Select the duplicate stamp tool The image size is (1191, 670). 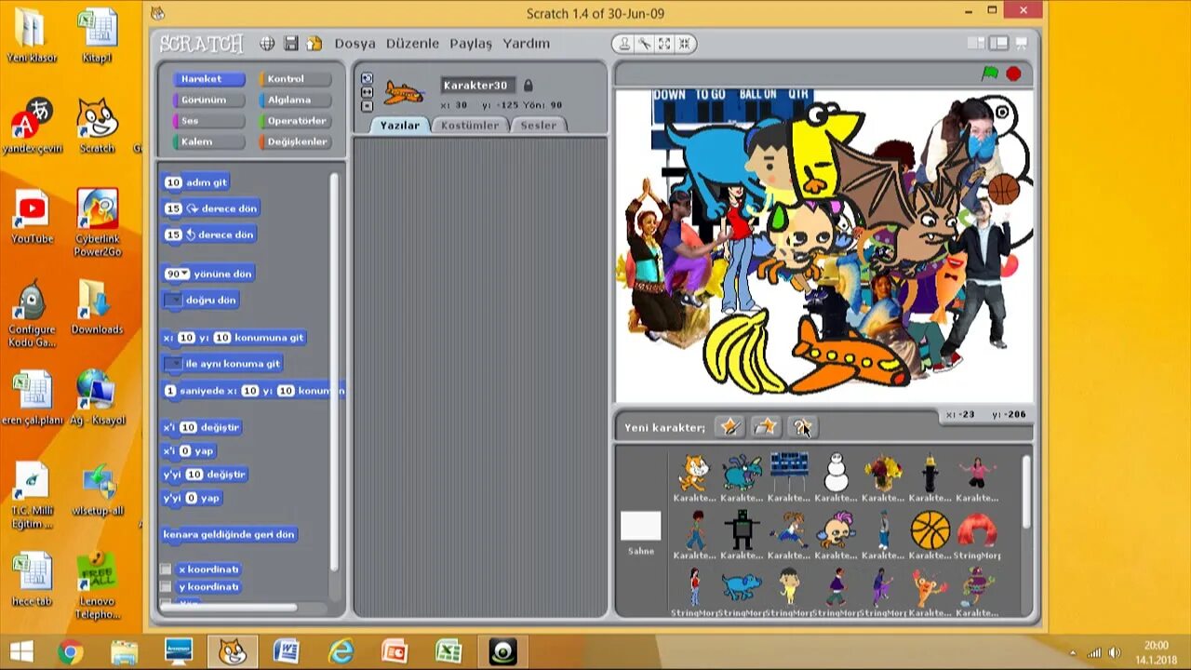pos(624,44)
